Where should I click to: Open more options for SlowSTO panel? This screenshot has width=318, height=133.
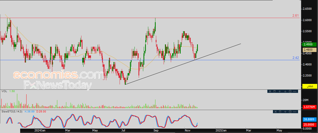(295, 112)
